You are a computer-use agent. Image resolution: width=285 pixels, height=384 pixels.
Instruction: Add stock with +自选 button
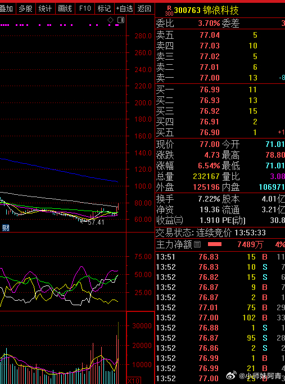(x=124, y=9)
